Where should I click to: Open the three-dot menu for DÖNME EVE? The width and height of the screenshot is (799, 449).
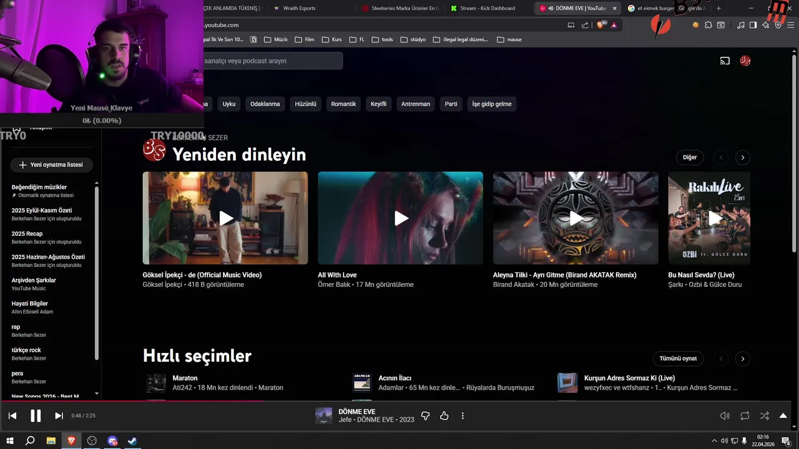click(x=463, y=416)
